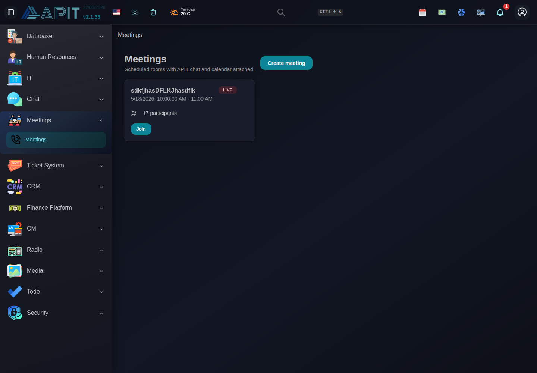Click the Chat bubble sidebar icon

(15, 99)
